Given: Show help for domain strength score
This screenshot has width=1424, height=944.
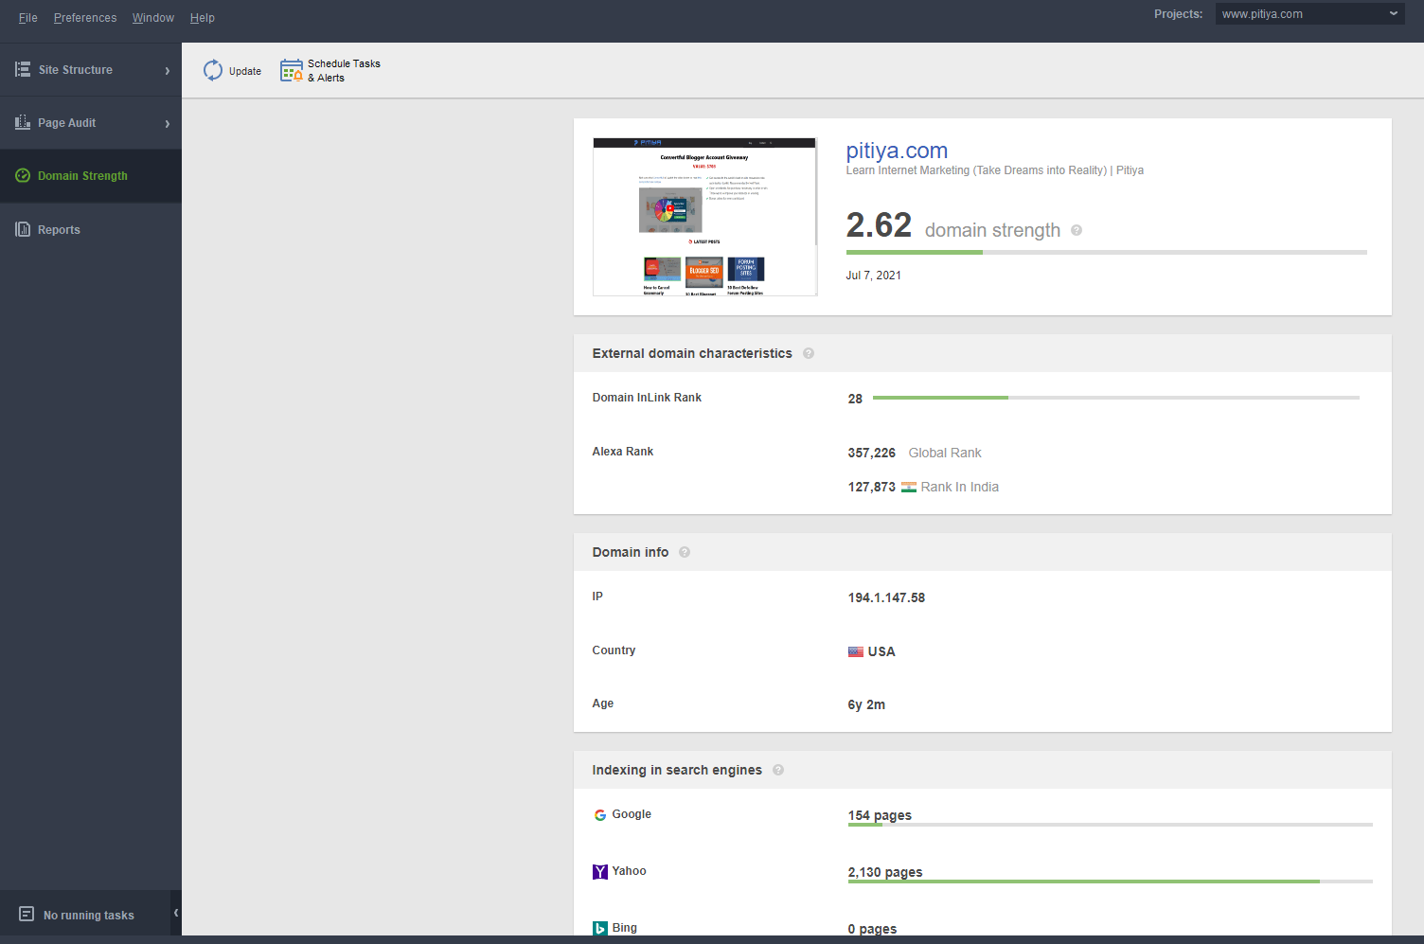Looking at the screenshot, I should (1077, 230).
